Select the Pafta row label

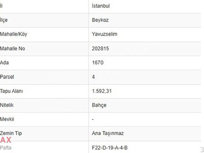pyautogui.click(x=6, y=148)
